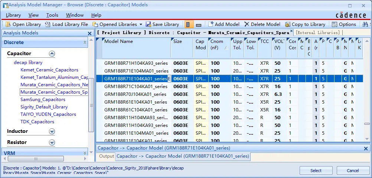Viewport: 372px width, 178px height.
Task: Switch to the Output tab
Action: tap(107, 156)
